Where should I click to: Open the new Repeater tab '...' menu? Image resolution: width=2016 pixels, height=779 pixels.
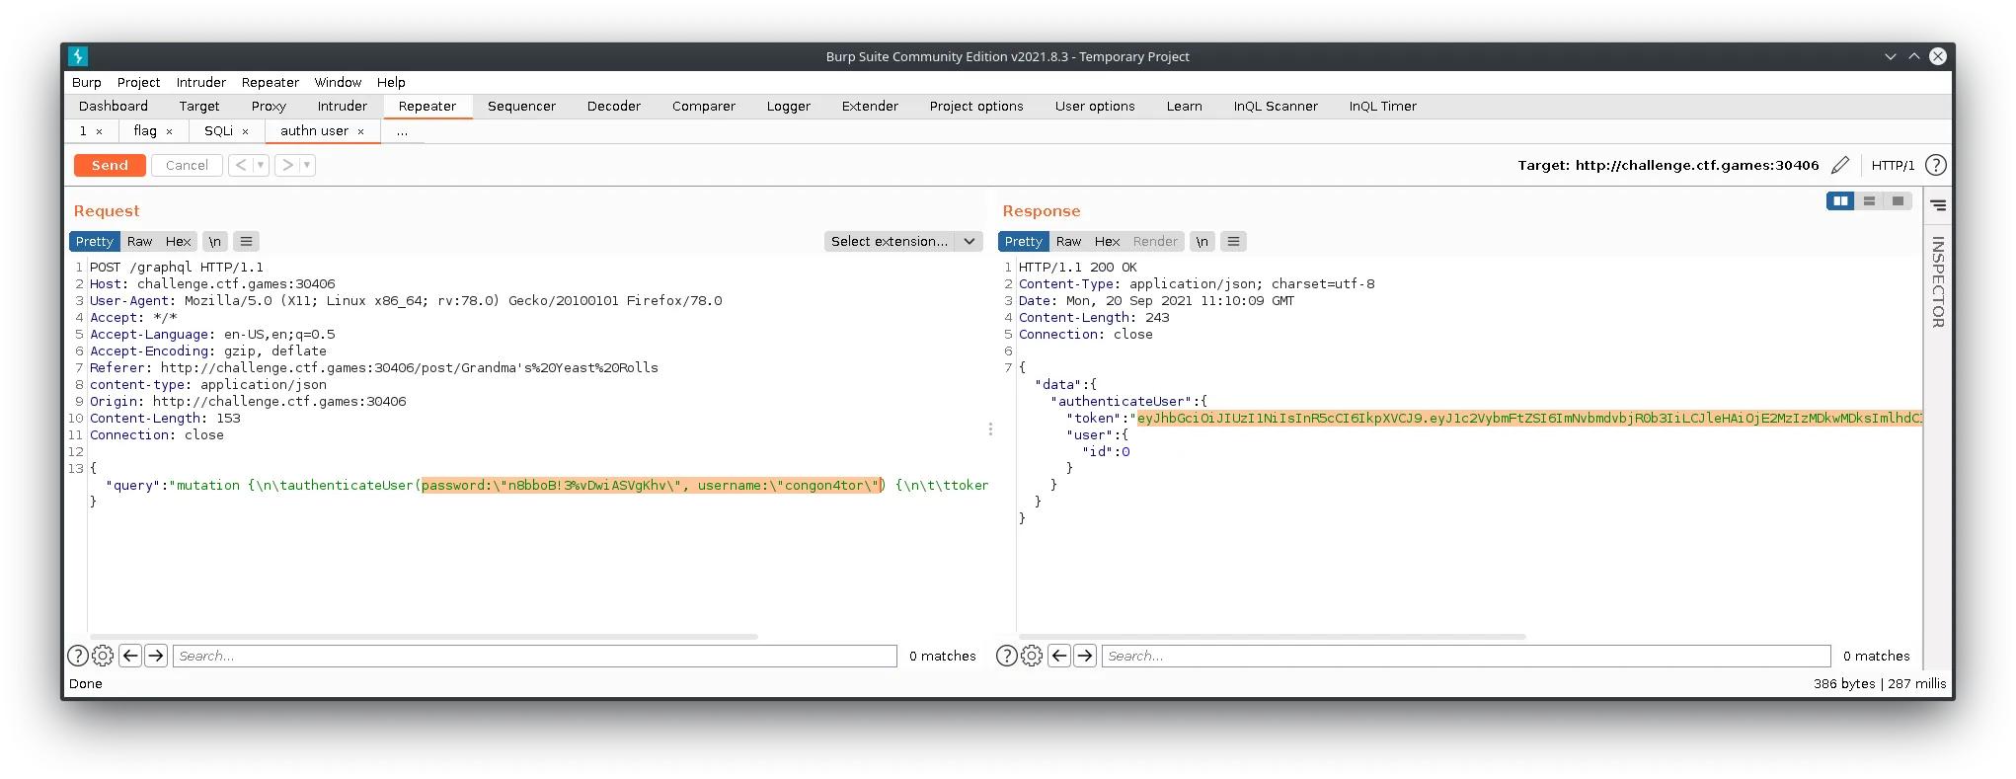pos(402,131)
